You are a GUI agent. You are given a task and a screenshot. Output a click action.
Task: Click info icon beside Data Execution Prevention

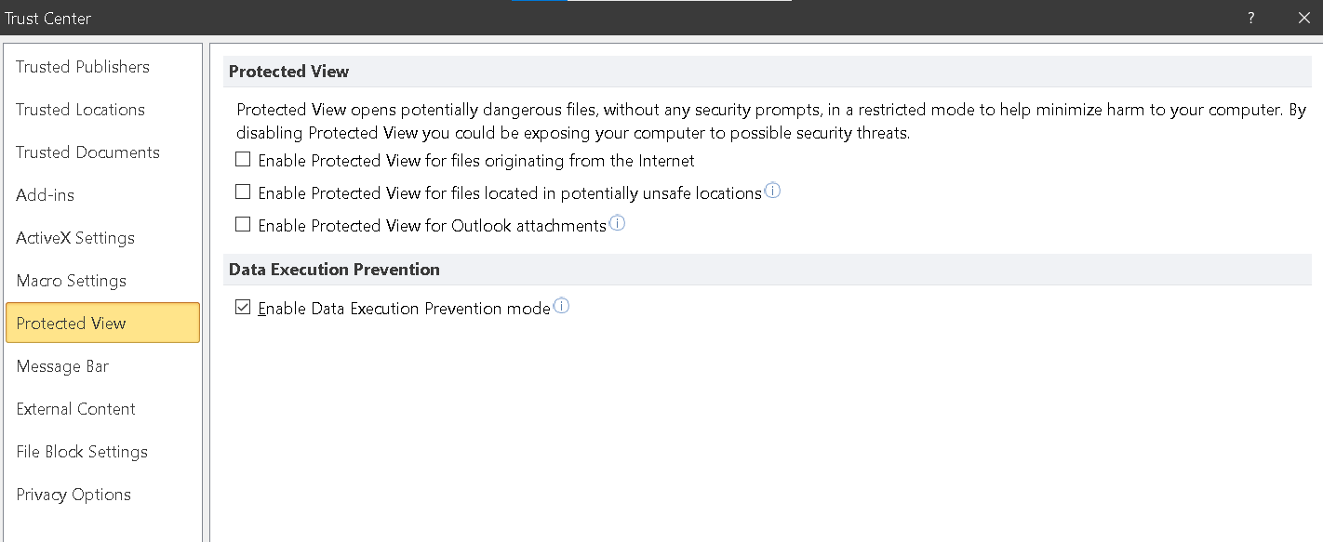pyautogui.click(x=561, y=306)
